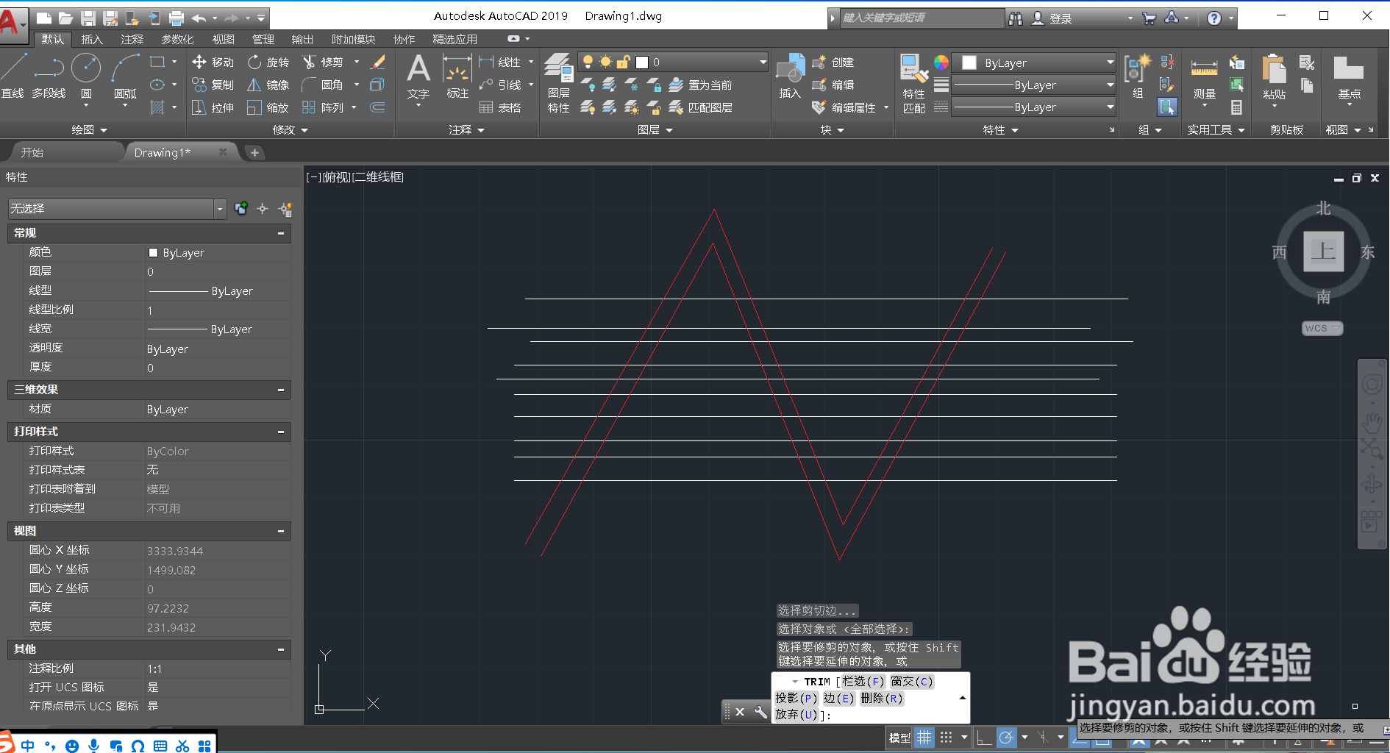Screen dimensions: 1390x753
Task: Expand the Annotation (注释) panel
Action: [x=467, y=130]
